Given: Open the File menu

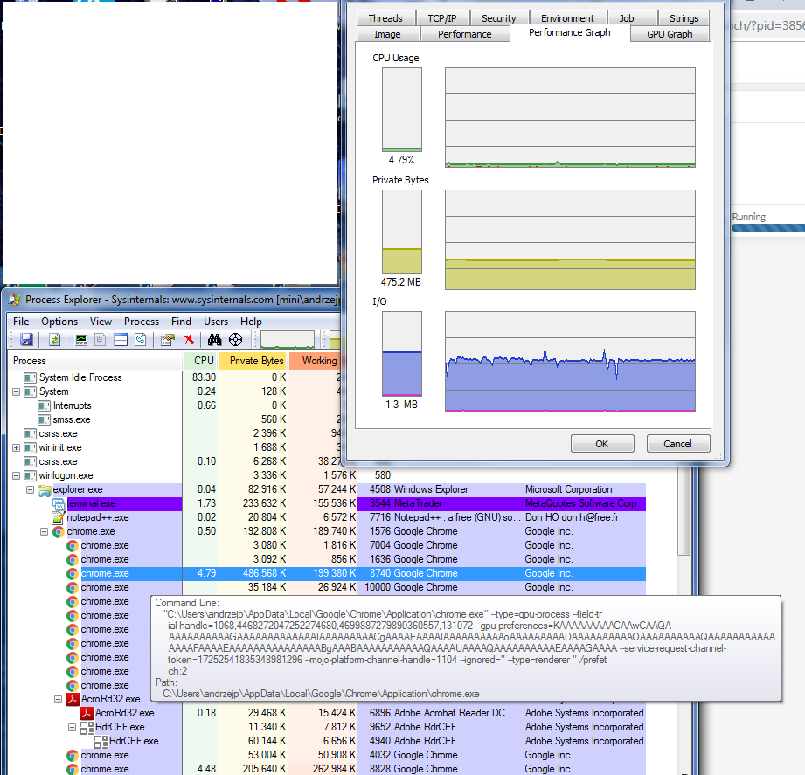Looking at the screenshot, I should tap(21, 322).
